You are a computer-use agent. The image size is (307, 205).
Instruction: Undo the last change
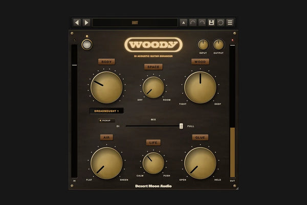[193, 23]
